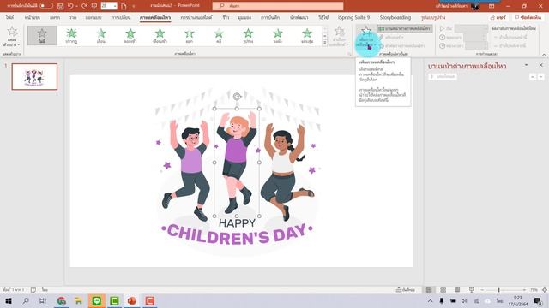
Task: Apply the Wheel (วงล้อ) animation
Action: point(278,36)
